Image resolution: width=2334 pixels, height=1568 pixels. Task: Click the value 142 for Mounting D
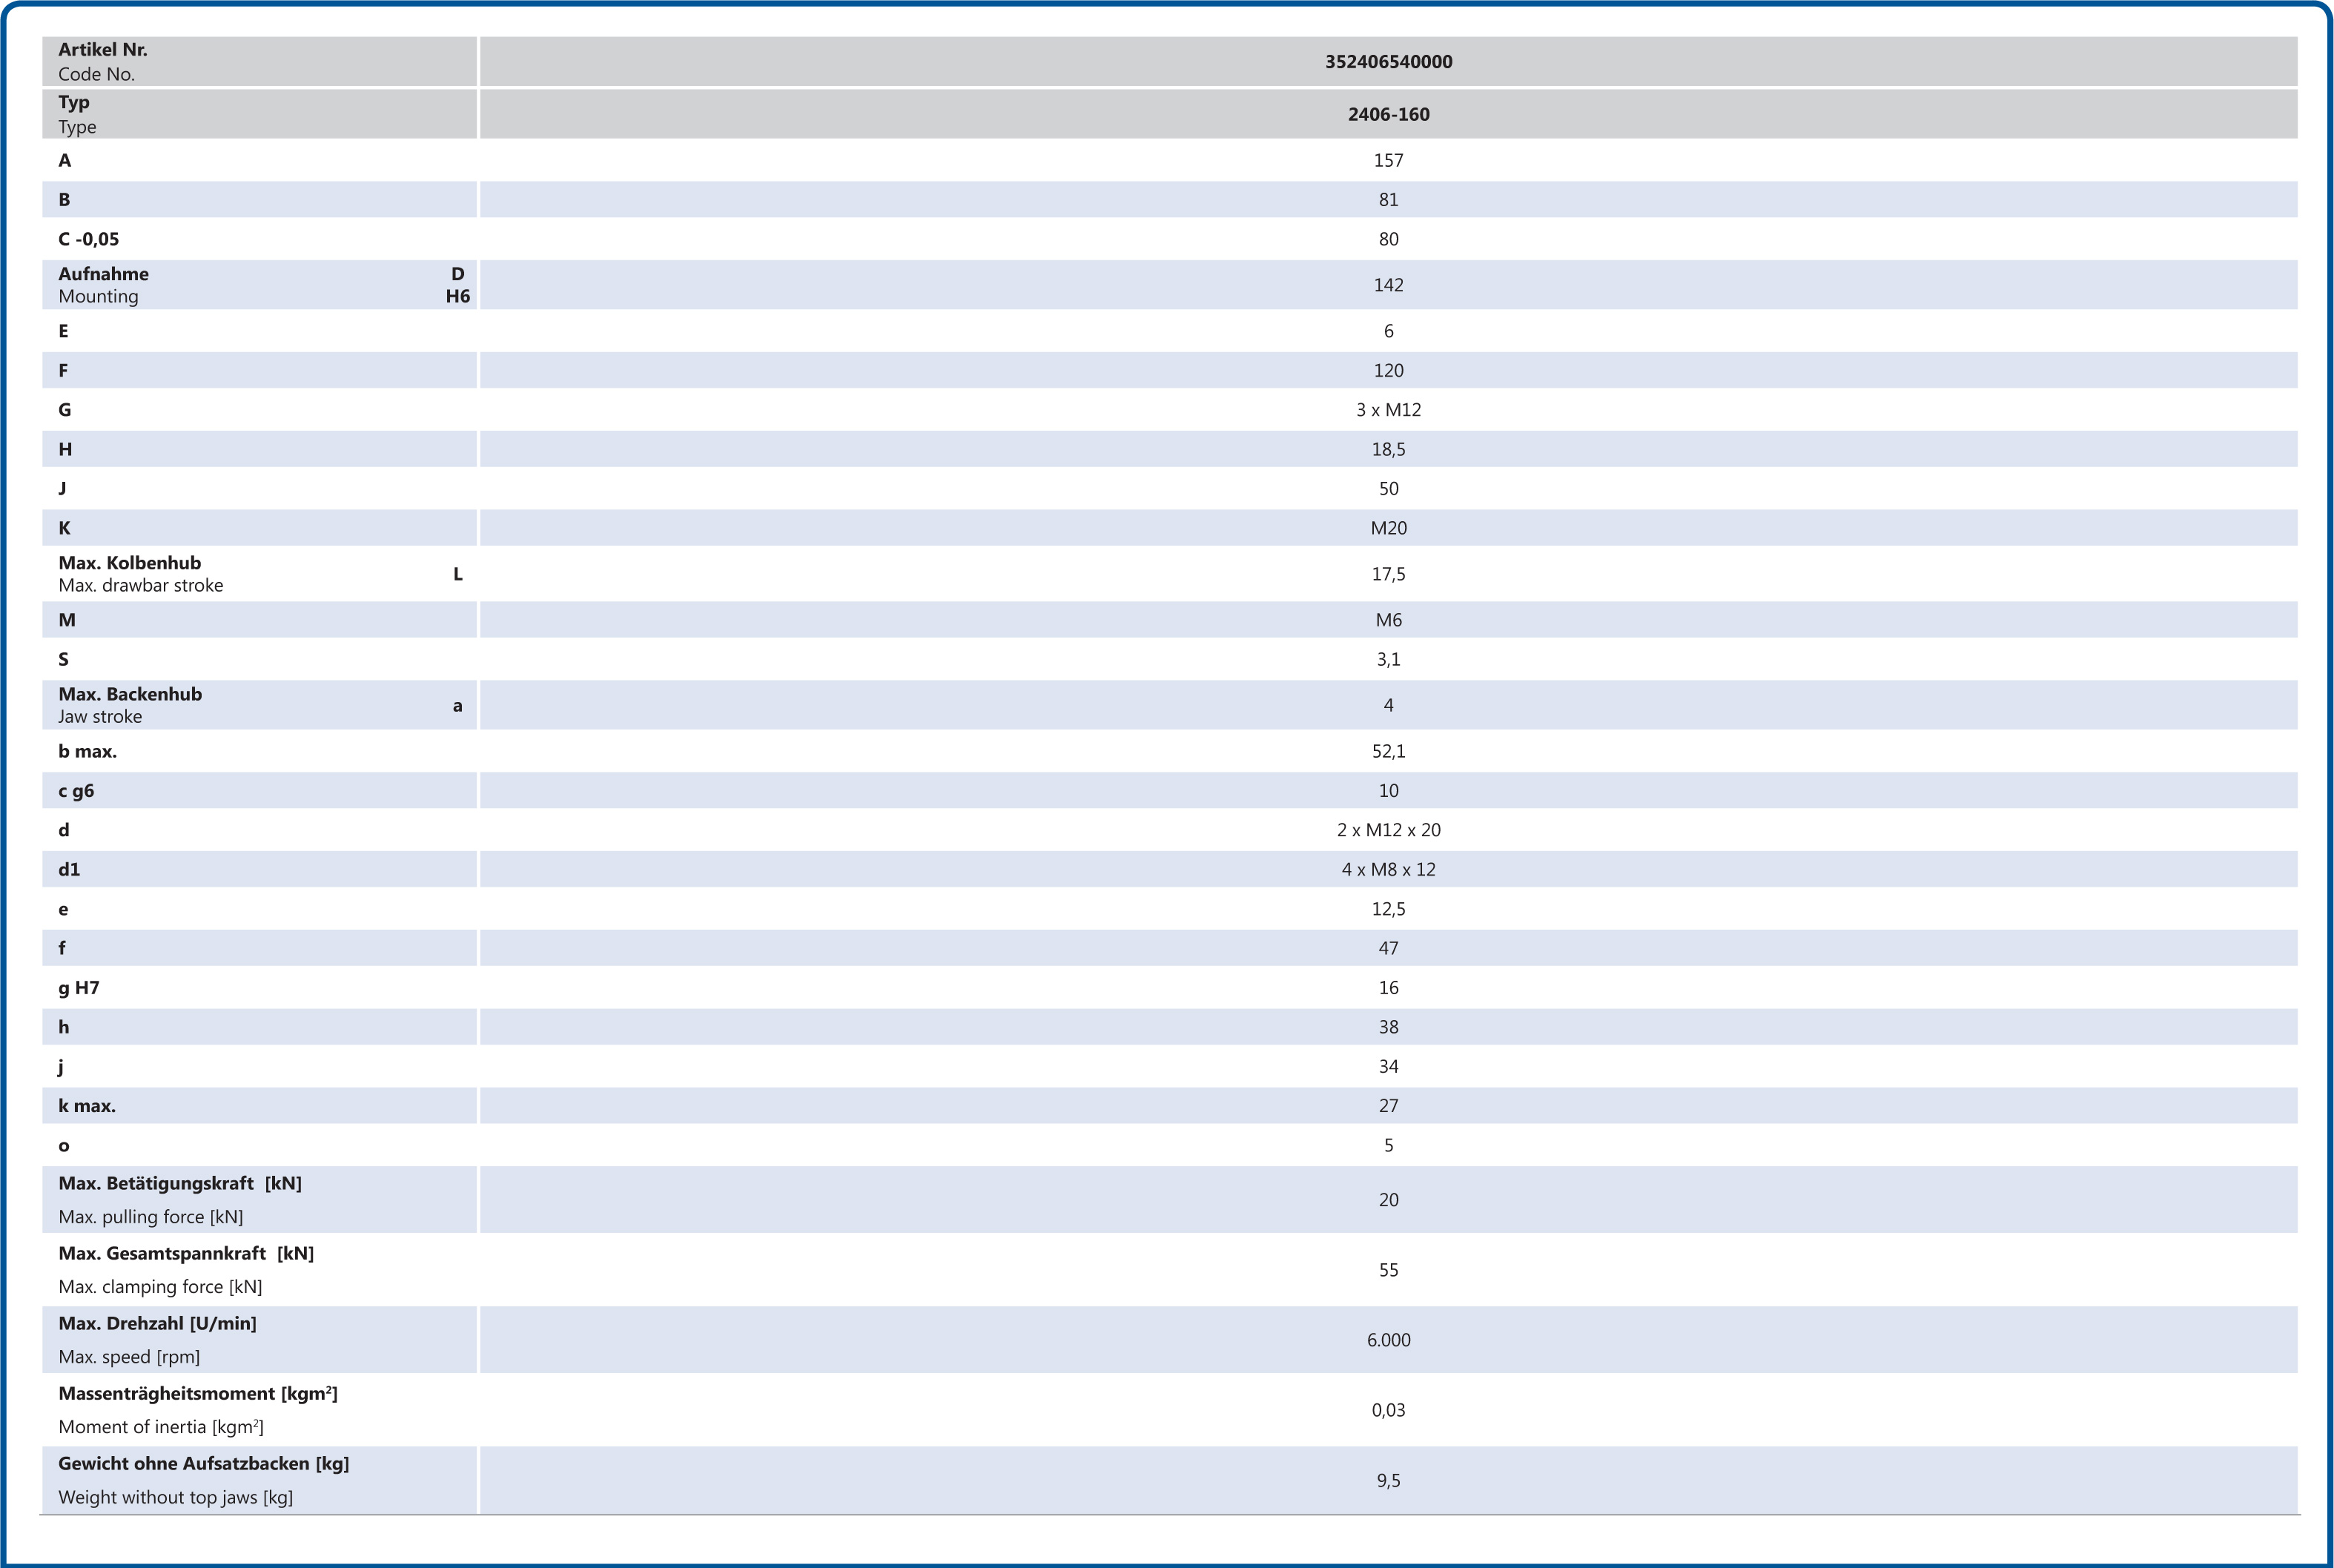tap(1388, 286)
